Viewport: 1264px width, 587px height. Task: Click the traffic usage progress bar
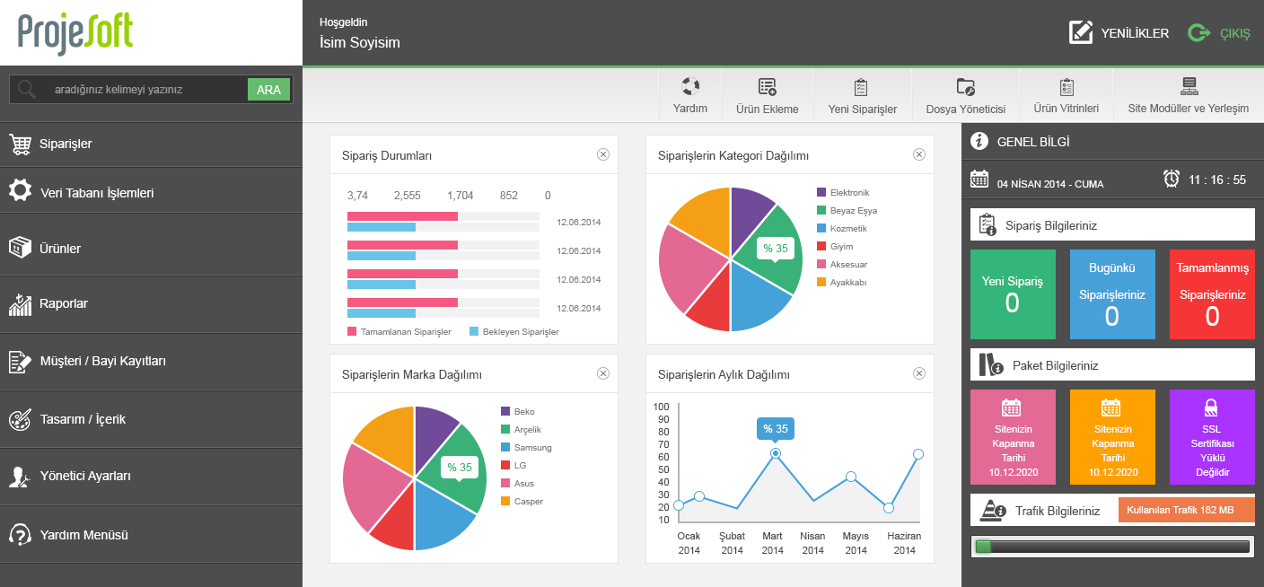pyautogui.click(x=1112, y=546)
